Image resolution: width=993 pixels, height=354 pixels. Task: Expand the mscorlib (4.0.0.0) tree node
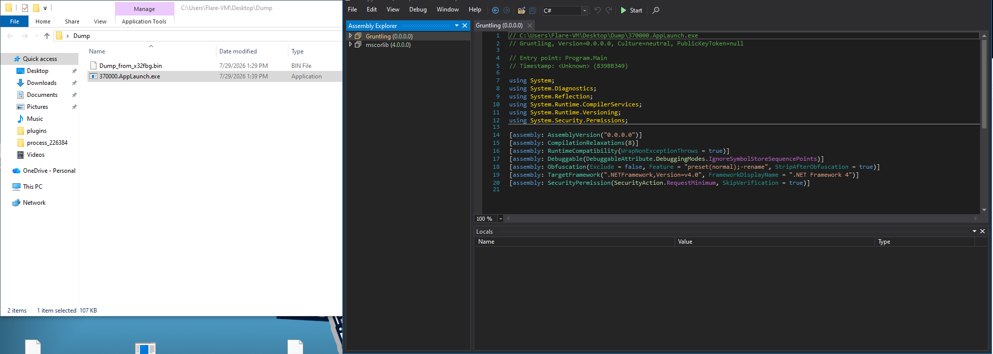[x=350, y=44]
